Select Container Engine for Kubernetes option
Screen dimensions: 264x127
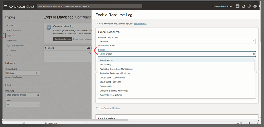(114, 91)
